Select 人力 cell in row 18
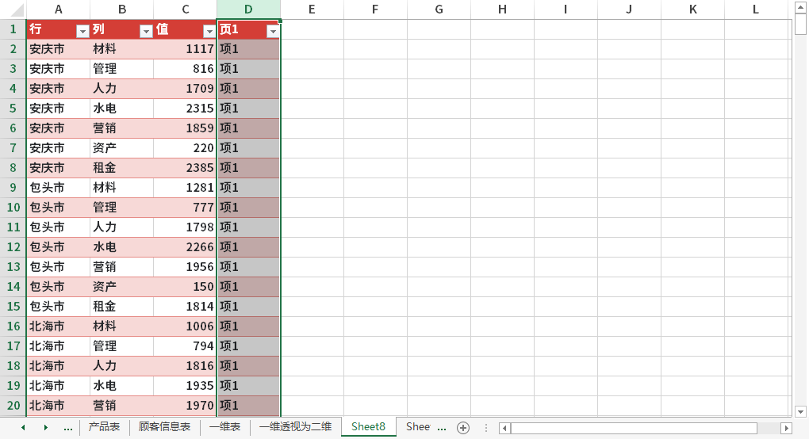Viewport: 809px width, 439px height. (x=122, y=366)
